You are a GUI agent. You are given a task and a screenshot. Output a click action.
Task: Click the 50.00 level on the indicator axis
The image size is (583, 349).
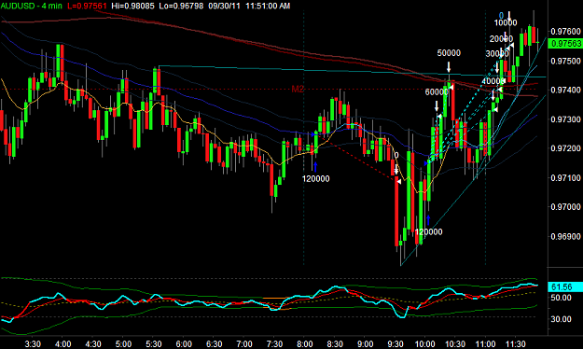[x=561, y=298]
